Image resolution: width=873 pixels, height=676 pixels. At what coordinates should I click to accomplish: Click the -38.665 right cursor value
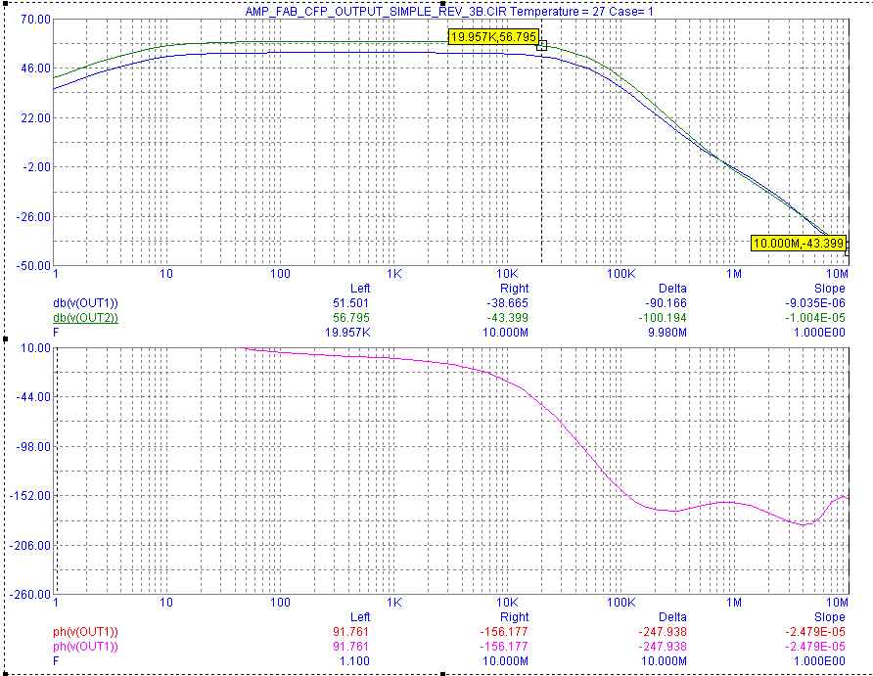[507, 303]
